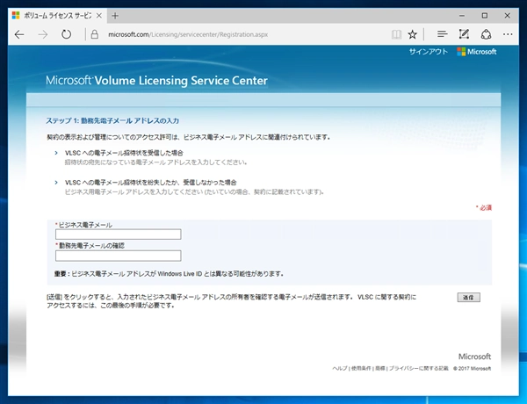Go back with the browser back arrow
This screenshot has height=404, width=527.
pyautogui.click(x=19, y=34)
